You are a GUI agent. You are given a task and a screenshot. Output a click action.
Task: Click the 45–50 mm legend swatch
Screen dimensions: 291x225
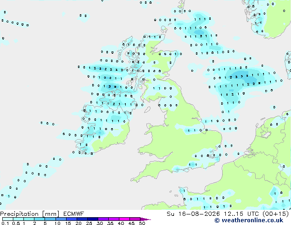[135, 219]
